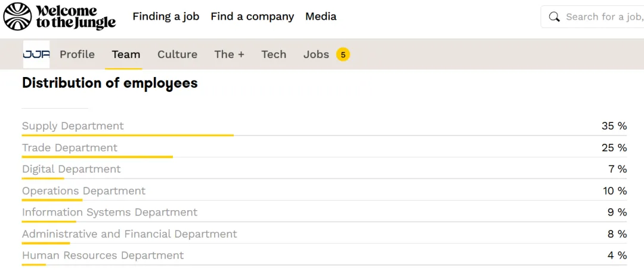Click the Supply Department progress bar
This screenshot has height=277, width=644.
128,135
